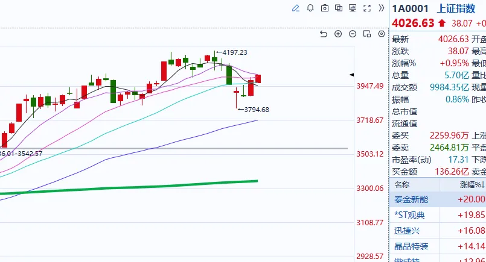This screenshot has width=486, height=262.
Task: Open the 泰金新能 stock row
Action: 438,199
